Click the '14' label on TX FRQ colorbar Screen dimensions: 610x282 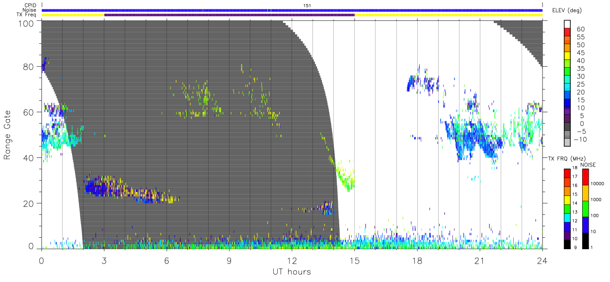576,203
